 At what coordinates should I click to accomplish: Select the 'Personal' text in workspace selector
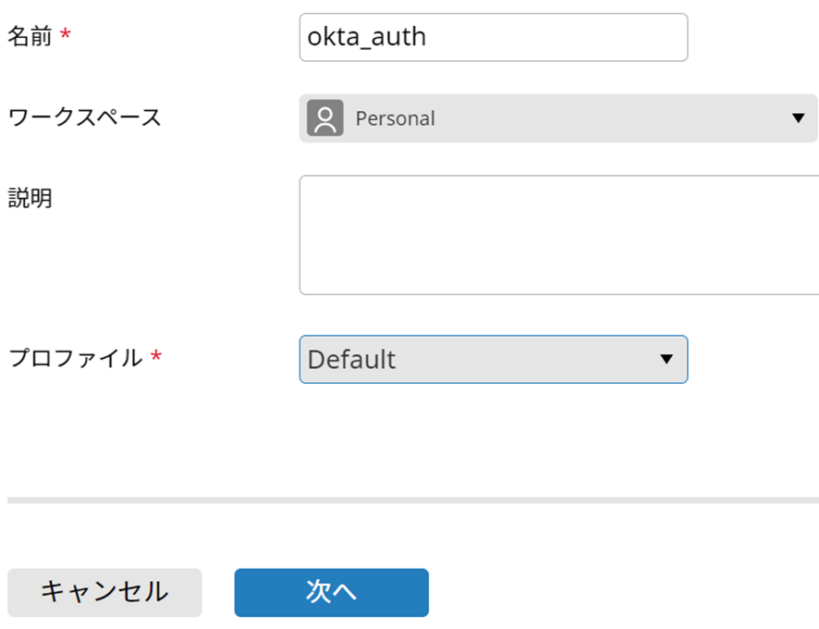395,118
